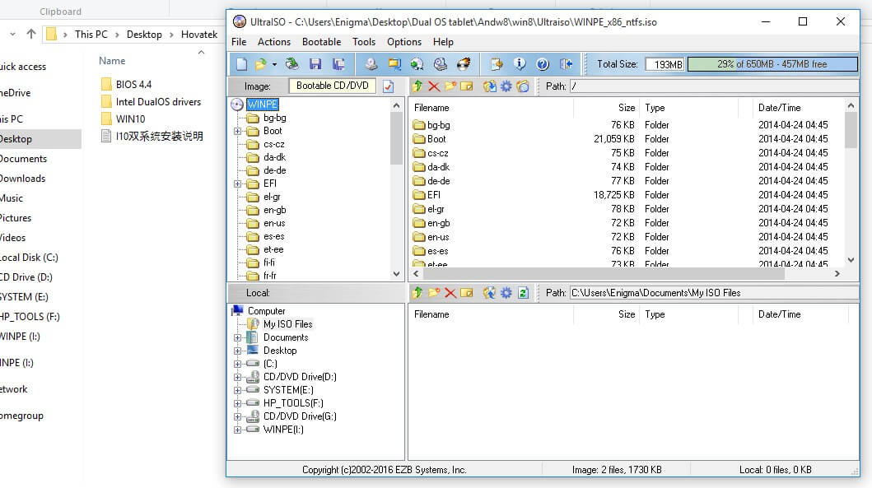Open the dropdown arrow beside the Open icon

[x=273, y=63]
